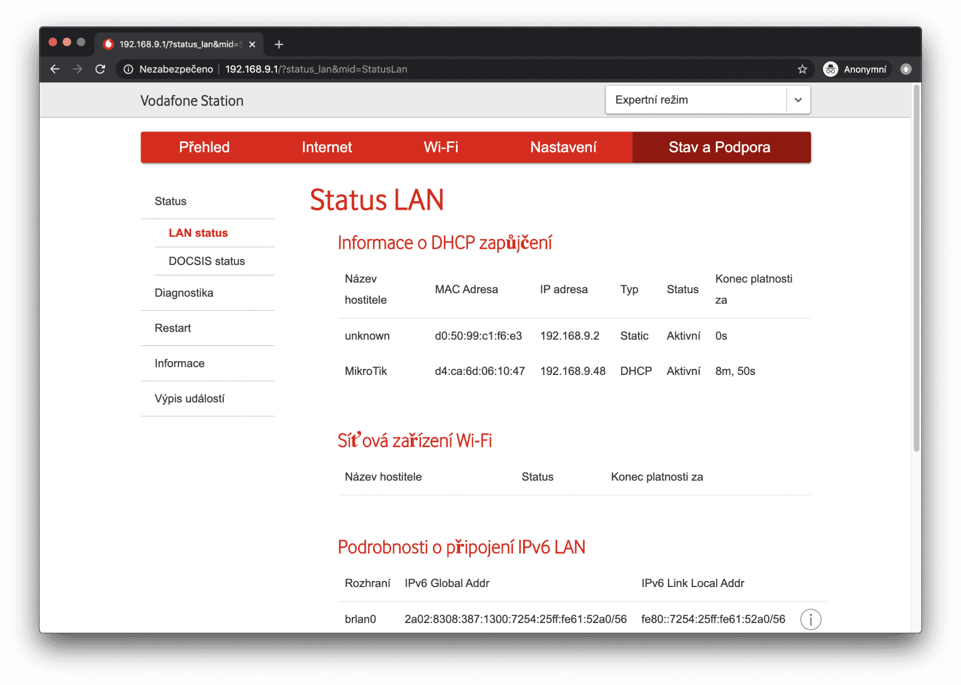
Task: Open Výpis událostí in the sidebar
Action: pyautogui.click(x=189, y=399)
